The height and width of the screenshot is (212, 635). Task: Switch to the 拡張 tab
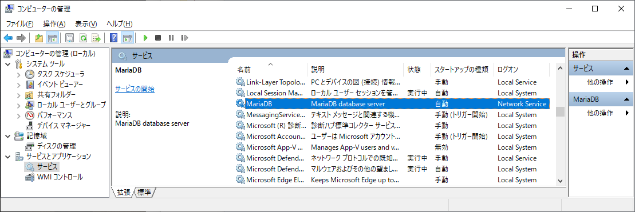click(124, 192)
